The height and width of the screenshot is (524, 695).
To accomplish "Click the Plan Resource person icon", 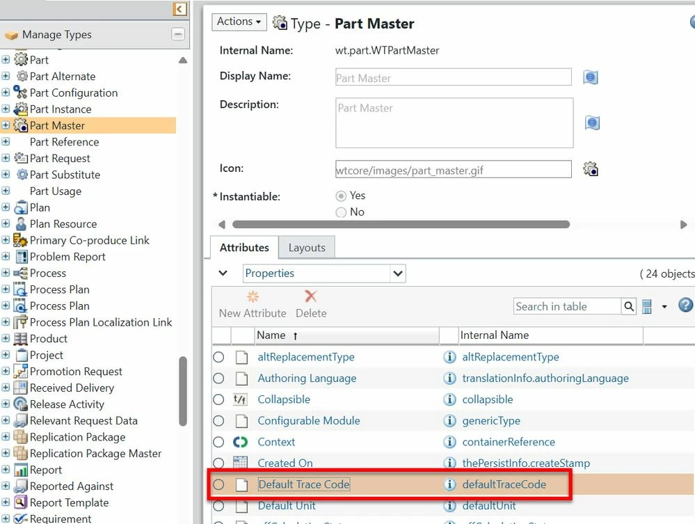I will pyautogui.click(x=20, y=223).
